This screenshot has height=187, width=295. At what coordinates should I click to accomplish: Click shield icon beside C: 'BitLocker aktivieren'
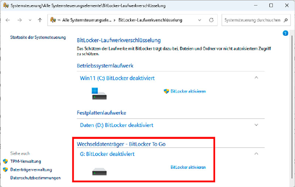pos(166,91)
